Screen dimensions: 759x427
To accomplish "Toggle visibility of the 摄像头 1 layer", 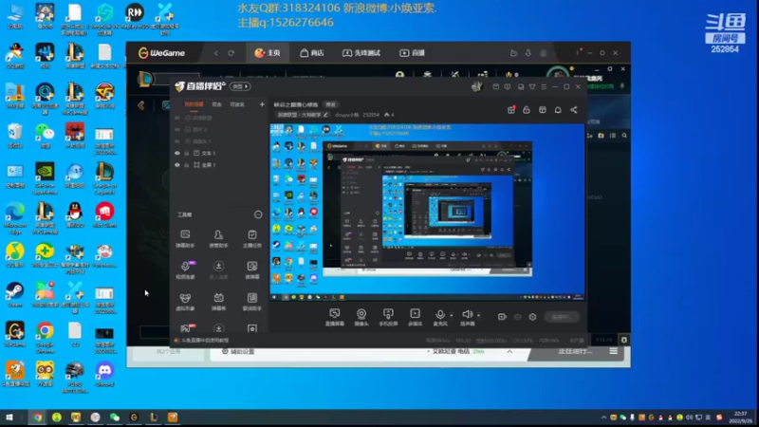I will point(177,141).
